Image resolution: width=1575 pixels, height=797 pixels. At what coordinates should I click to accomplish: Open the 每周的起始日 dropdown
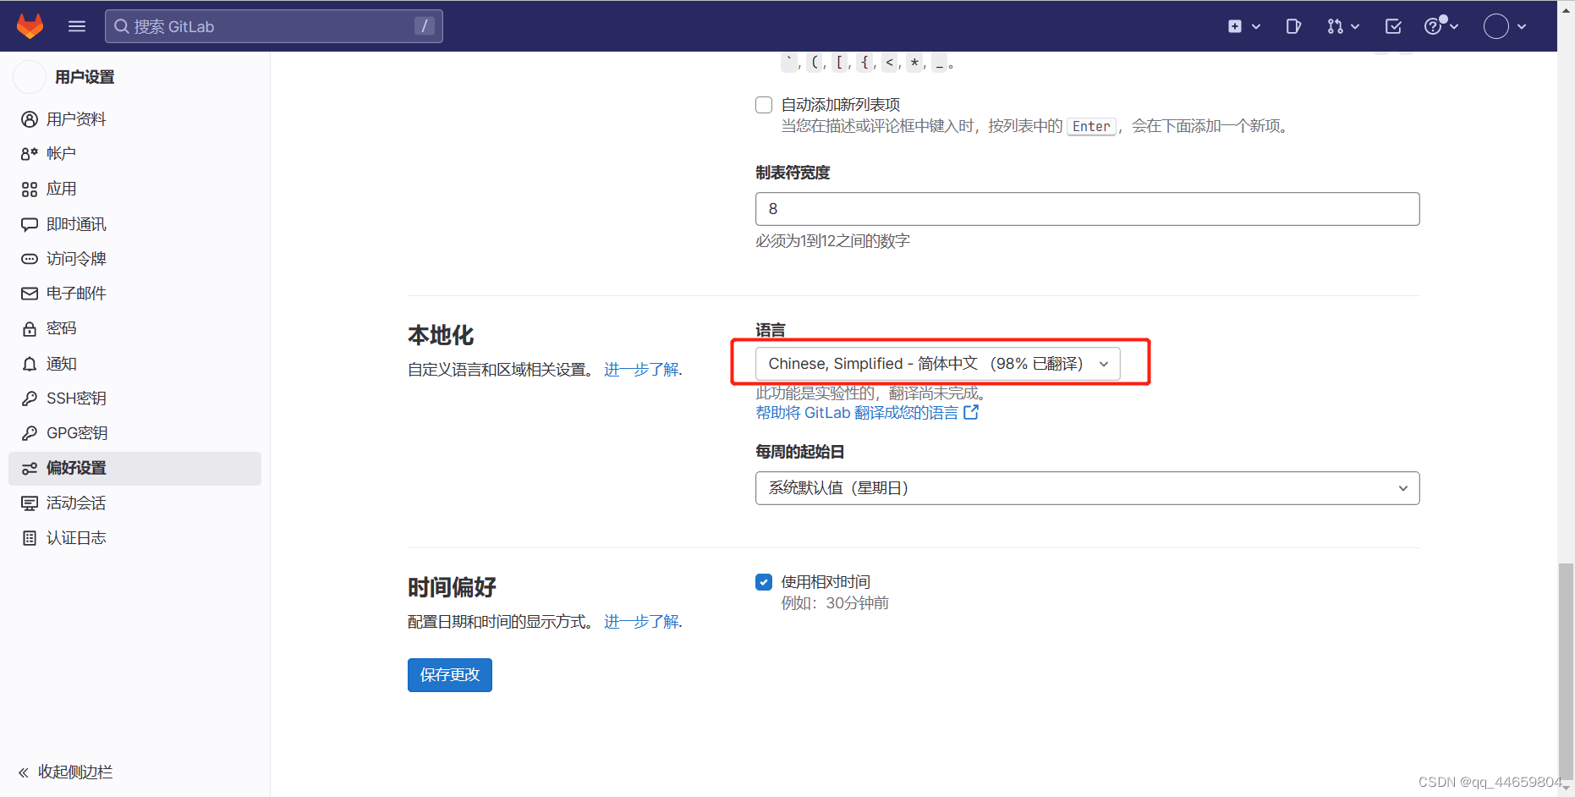[1087, 488]
